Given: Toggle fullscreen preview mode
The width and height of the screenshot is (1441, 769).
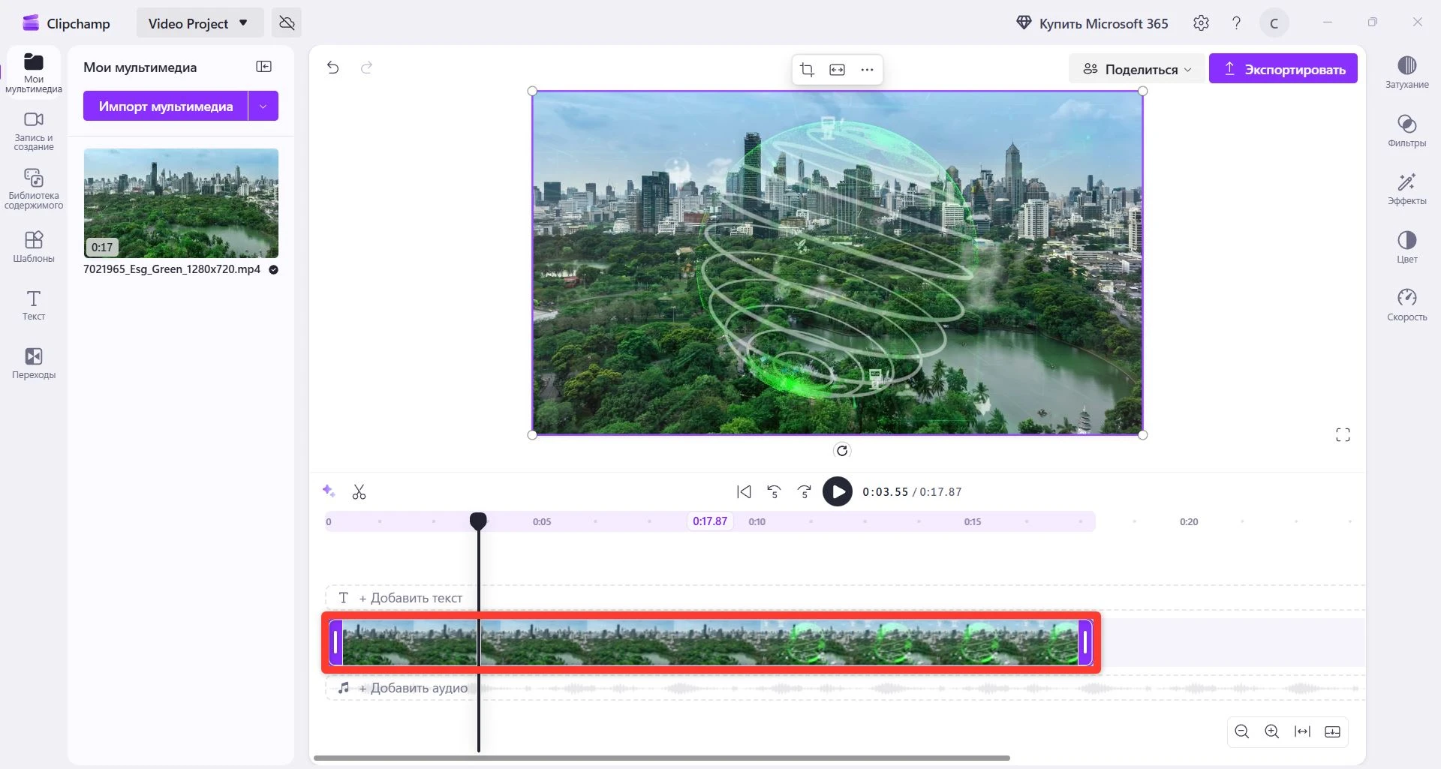Looking at the screenshot, I should (x=1343, y=435).
